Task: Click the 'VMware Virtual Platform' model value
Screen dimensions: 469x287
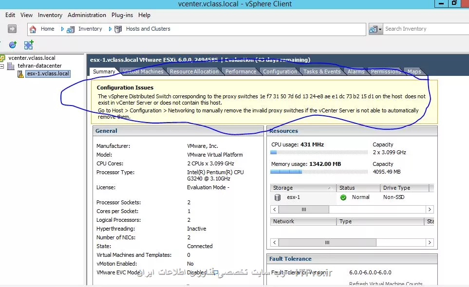Action: tap(215, 155)
